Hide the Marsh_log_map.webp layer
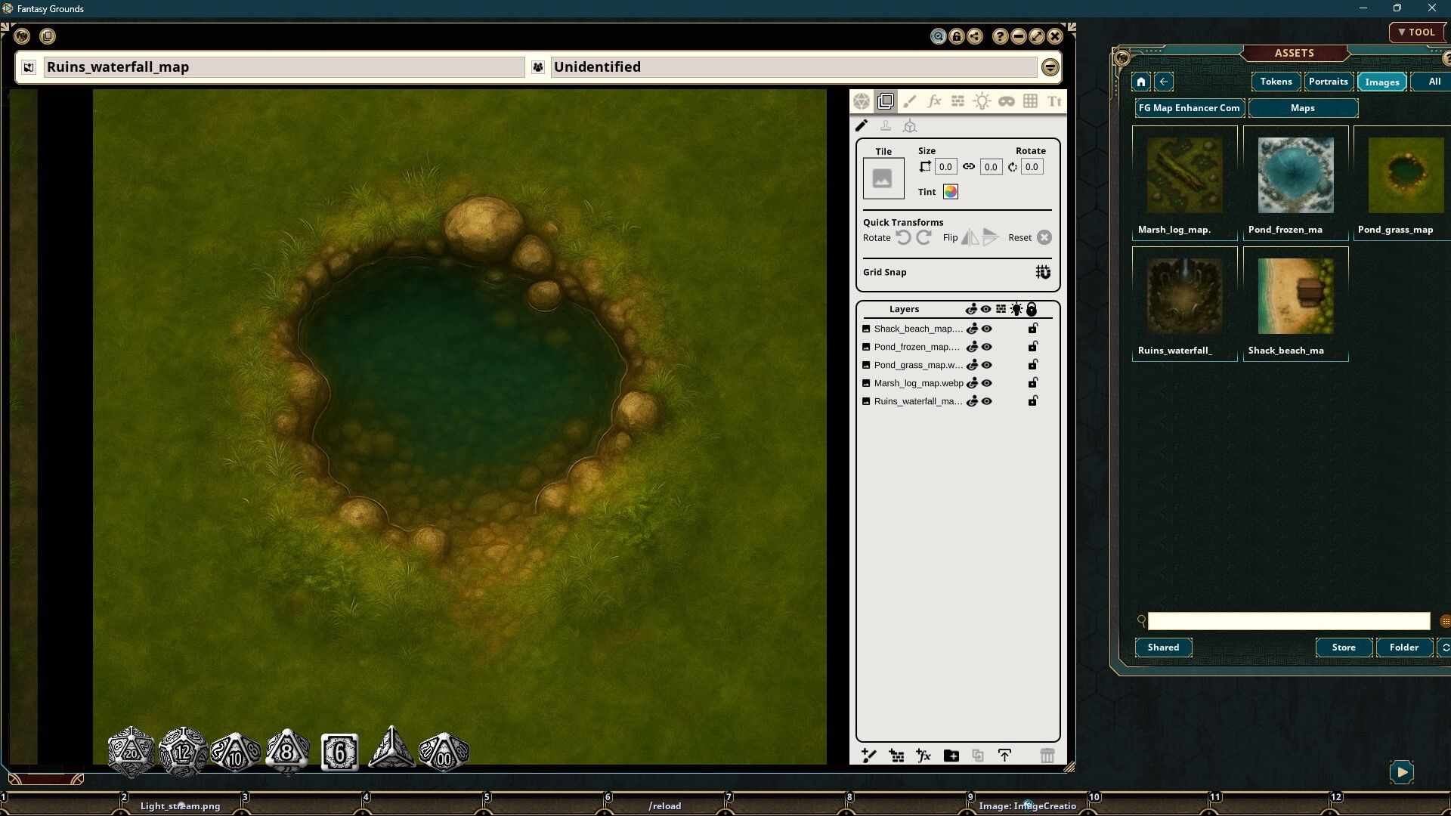Screen dimensions: 1451x816 [986, 383]
